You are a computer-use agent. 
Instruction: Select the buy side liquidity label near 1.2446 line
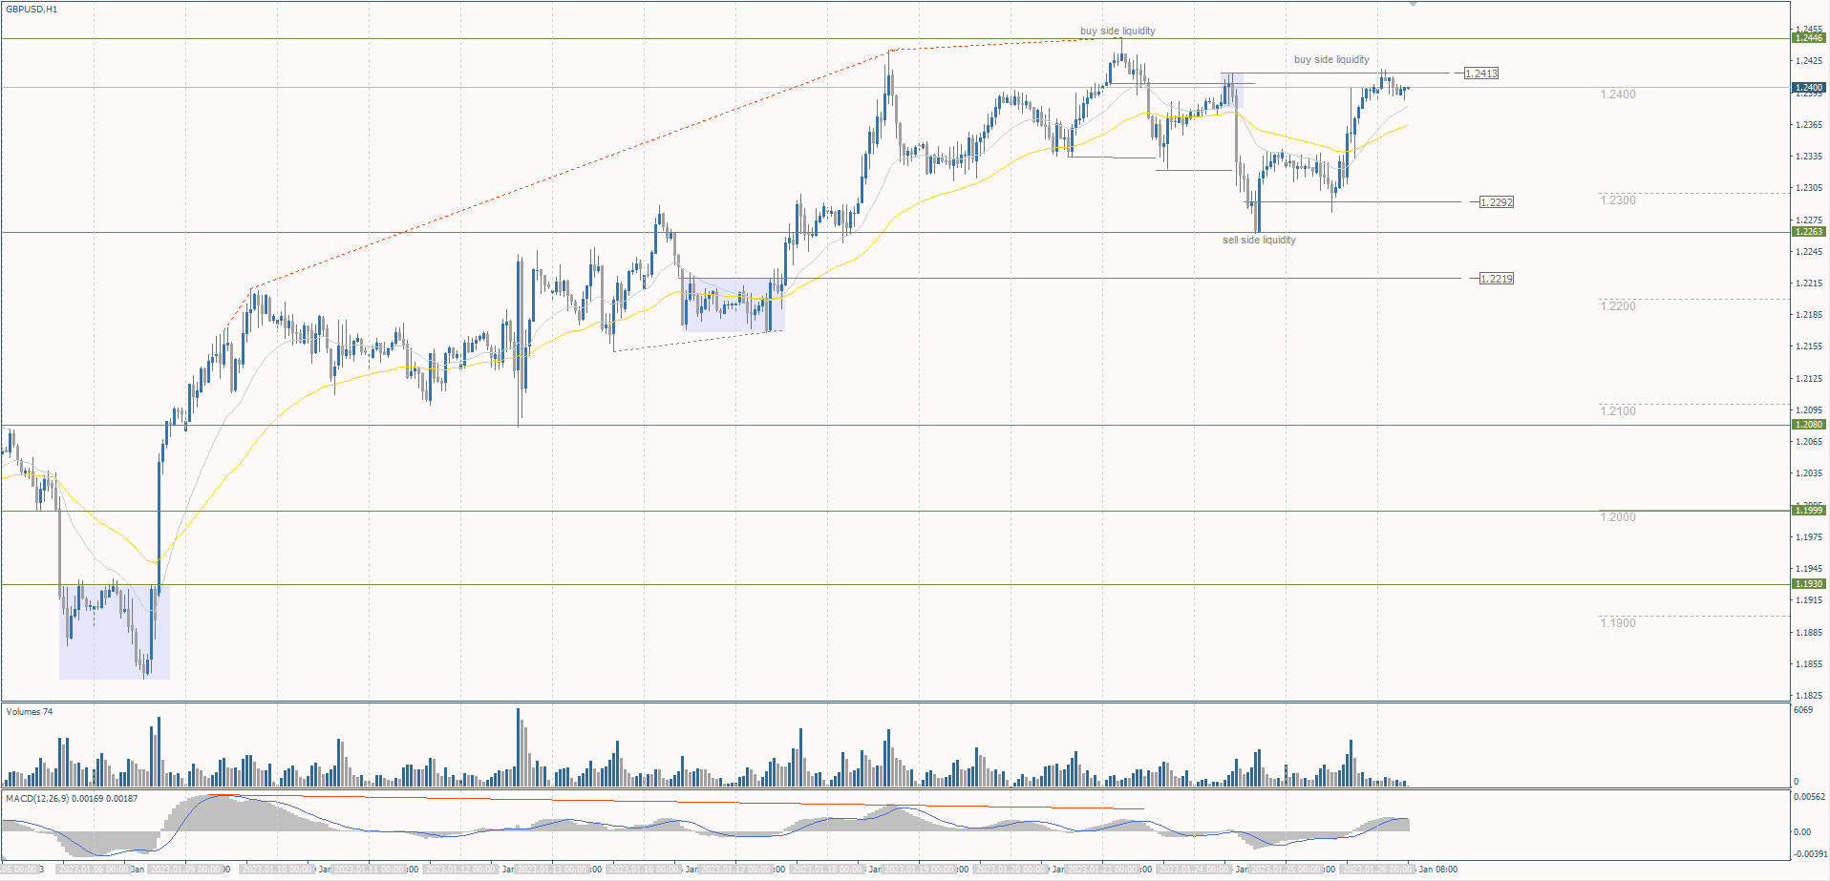(x=1117, y=31)
